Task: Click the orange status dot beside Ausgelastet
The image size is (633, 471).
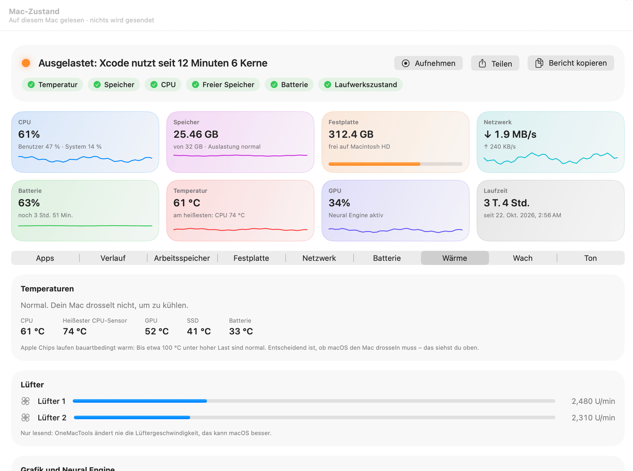Action: point(26,63)
